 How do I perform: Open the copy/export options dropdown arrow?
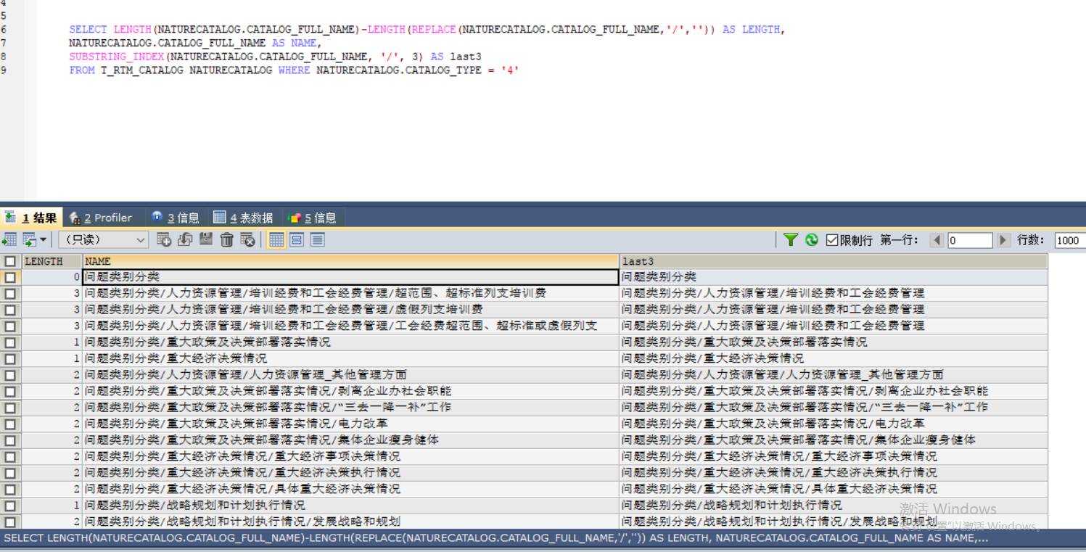click(x=44, y=239)
